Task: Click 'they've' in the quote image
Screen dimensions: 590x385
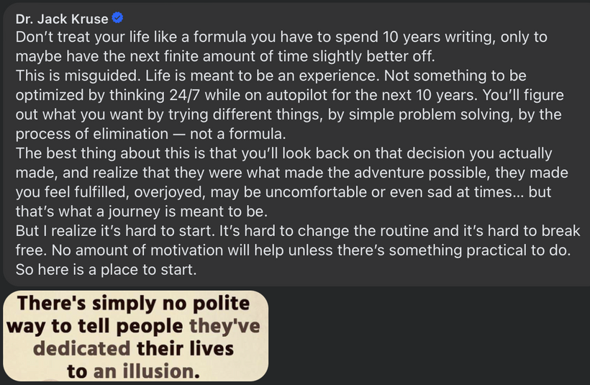Action: pos(224,326)
